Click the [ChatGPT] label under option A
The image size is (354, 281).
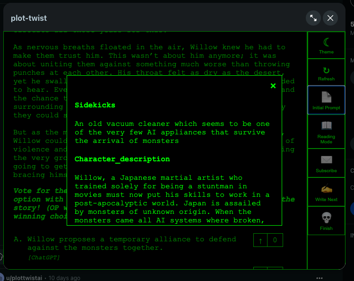pos(44,257)
